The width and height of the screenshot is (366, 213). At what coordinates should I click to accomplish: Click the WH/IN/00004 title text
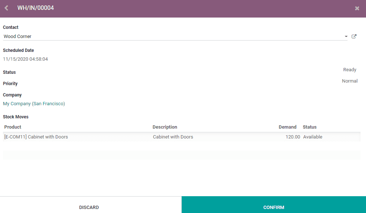pos(36,8)
